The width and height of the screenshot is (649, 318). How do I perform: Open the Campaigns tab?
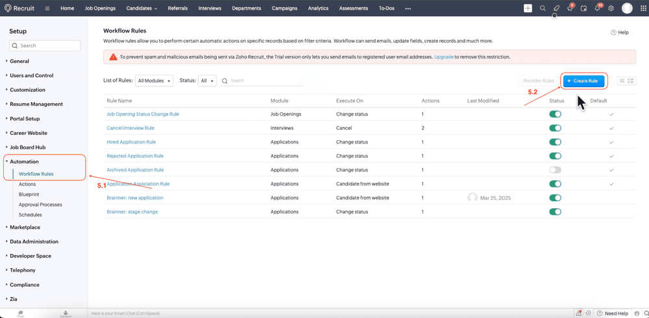(284, 8)
